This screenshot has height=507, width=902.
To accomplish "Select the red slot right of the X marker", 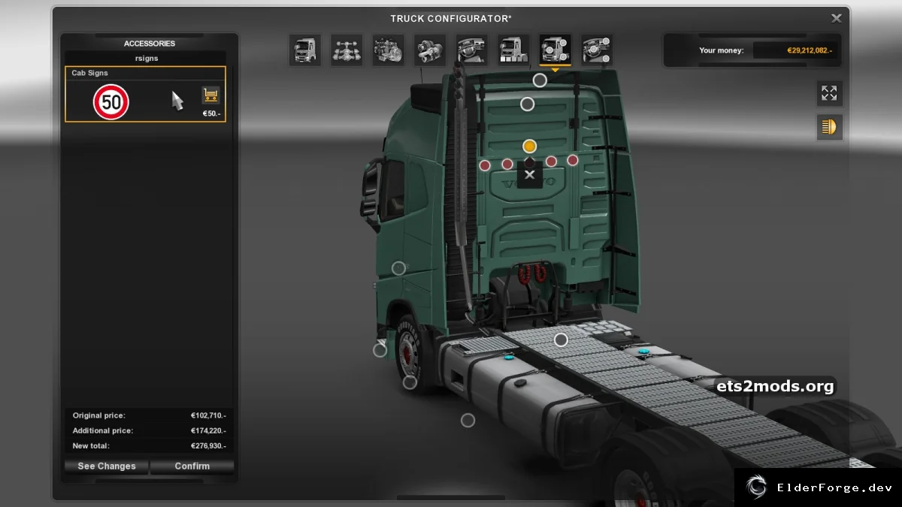I will (x=551, y=161).
